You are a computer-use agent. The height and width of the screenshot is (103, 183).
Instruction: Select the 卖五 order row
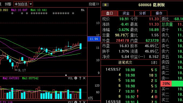pos(172,57)
